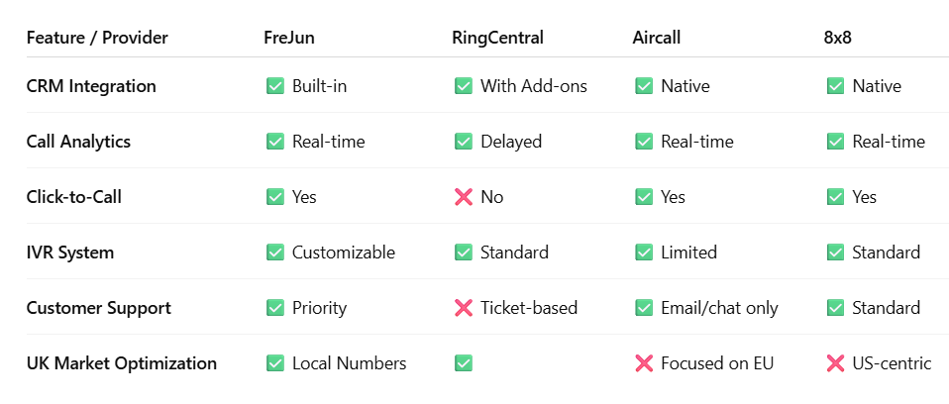Screen dimensions: 949x404
Task: Click the 8x8 column header
Action: point(838,39)
